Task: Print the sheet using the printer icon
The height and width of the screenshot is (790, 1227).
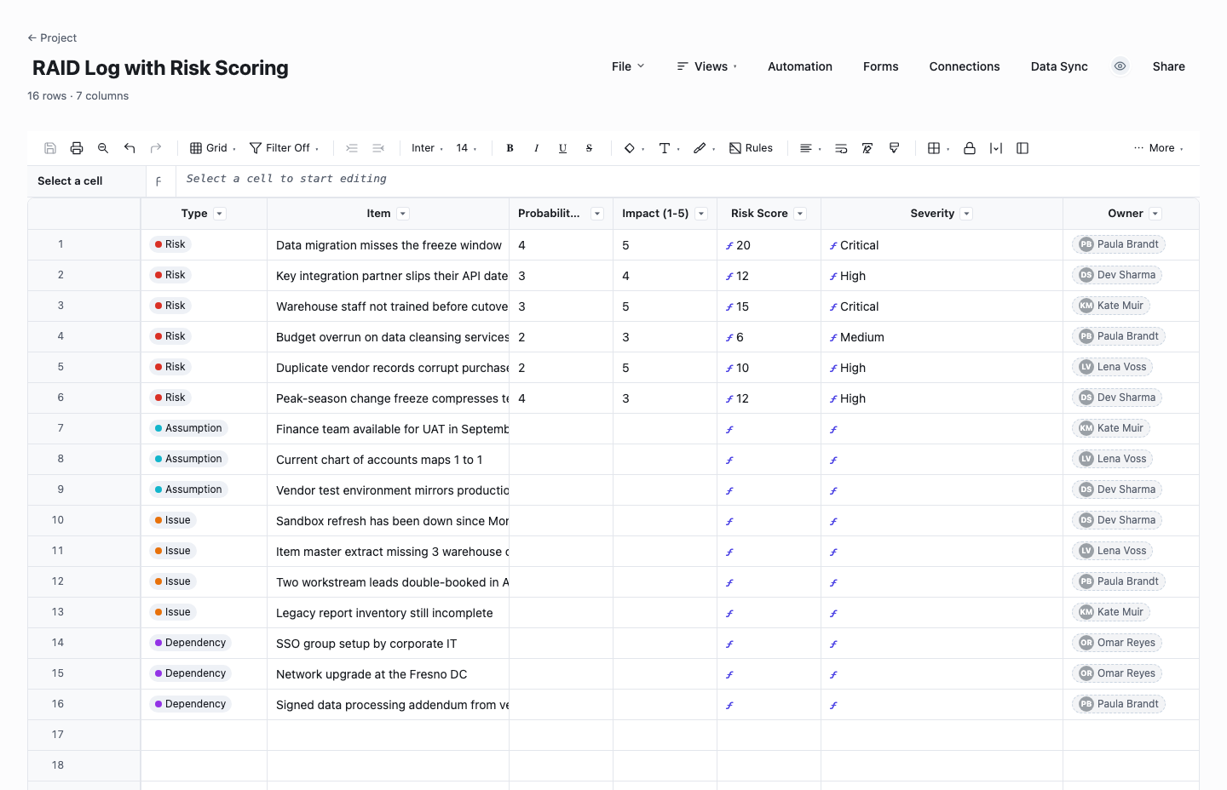Action: click(x=77, y=148)
